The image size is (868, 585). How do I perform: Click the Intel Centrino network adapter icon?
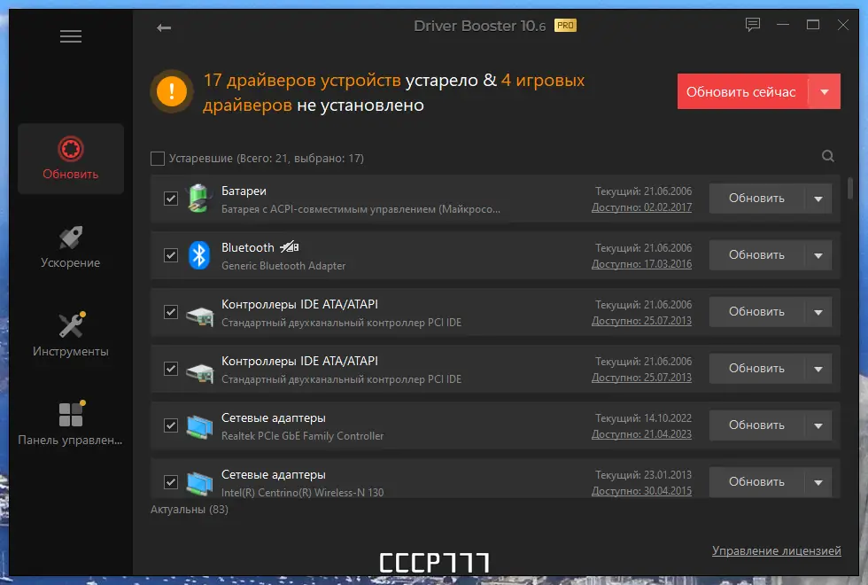coord(199,483)
